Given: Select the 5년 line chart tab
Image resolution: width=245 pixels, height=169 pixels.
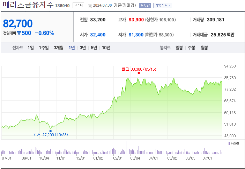Looking at the screenshot, I should (94, 48).
